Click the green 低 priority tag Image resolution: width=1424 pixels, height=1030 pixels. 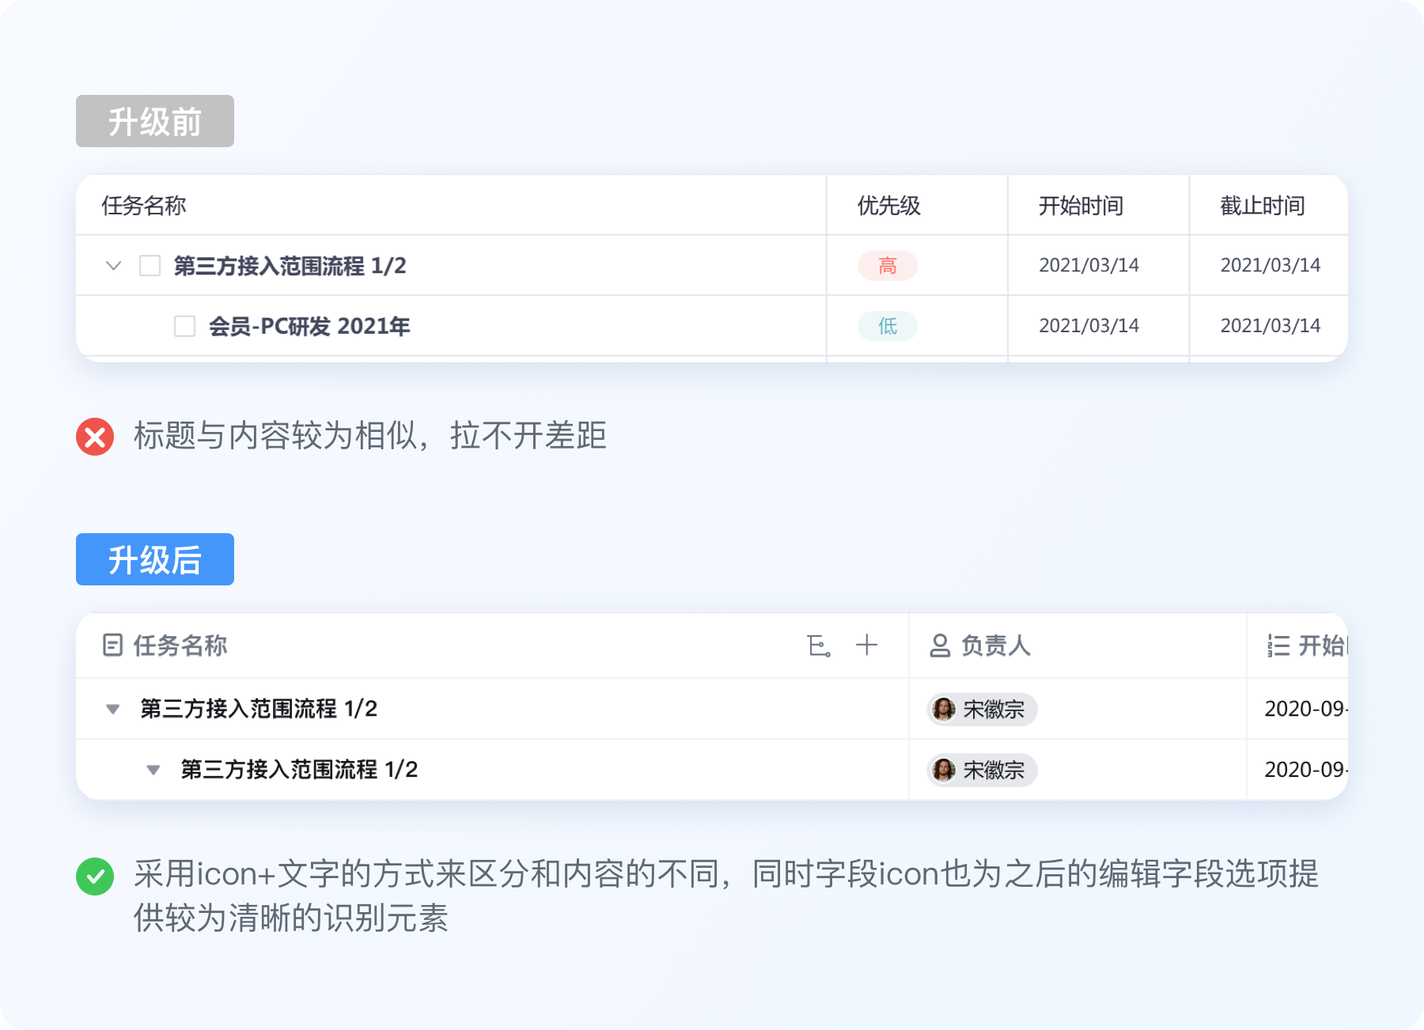coord(888,326)
